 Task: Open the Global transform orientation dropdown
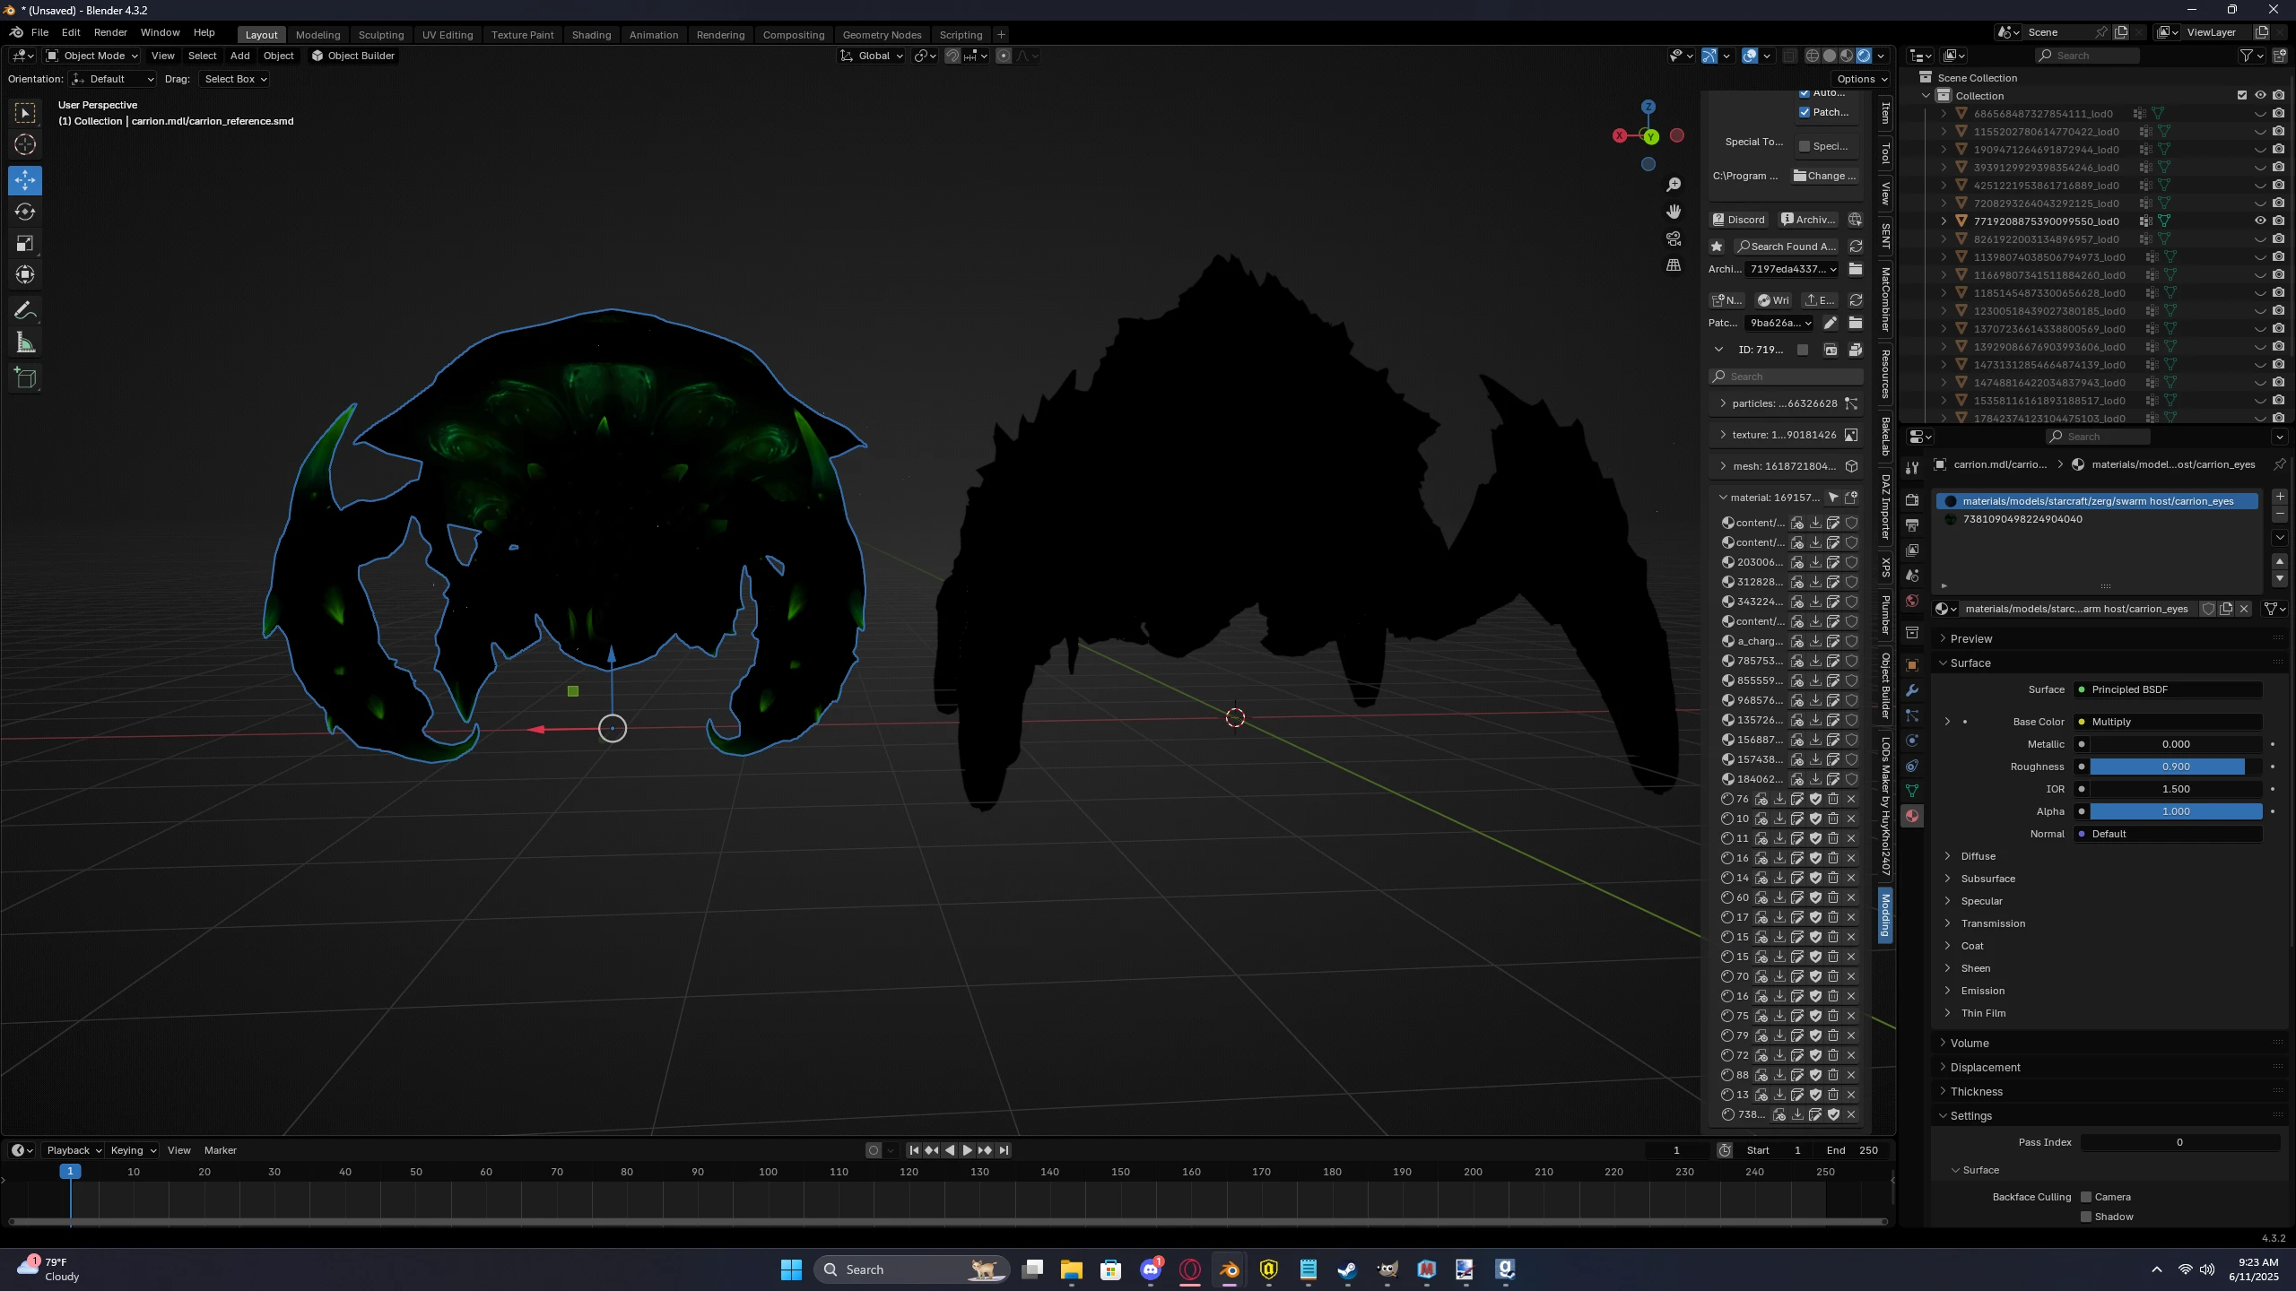tap(871, 56)
